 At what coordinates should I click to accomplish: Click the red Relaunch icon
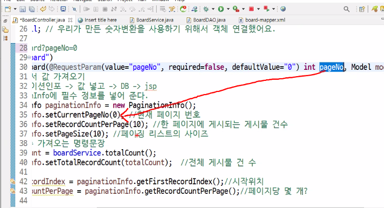[267, 9]
